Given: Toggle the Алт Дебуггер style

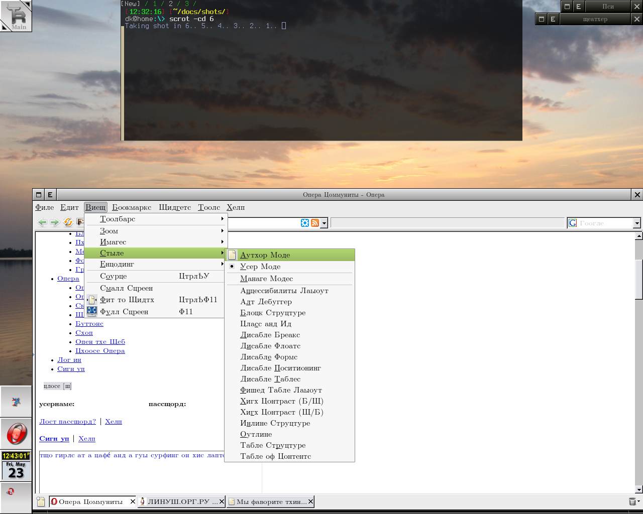Looking at the screenshot, I should tap(290, 302).
